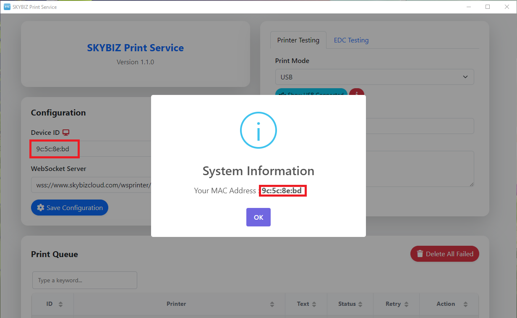
Task: Click the SKYBIZ app icon in title bar
Action: [7, 7]
